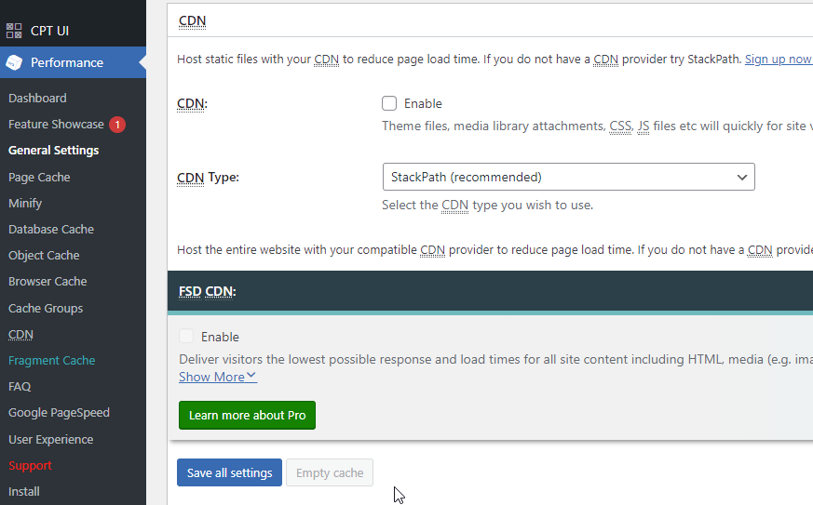Enable the CDN checkbox
813x505 pixels.
coord(389,103)
